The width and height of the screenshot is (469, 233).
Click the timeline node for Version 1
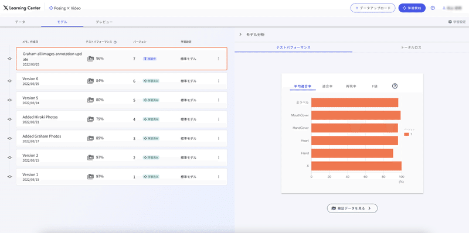(x=9, y=177)
